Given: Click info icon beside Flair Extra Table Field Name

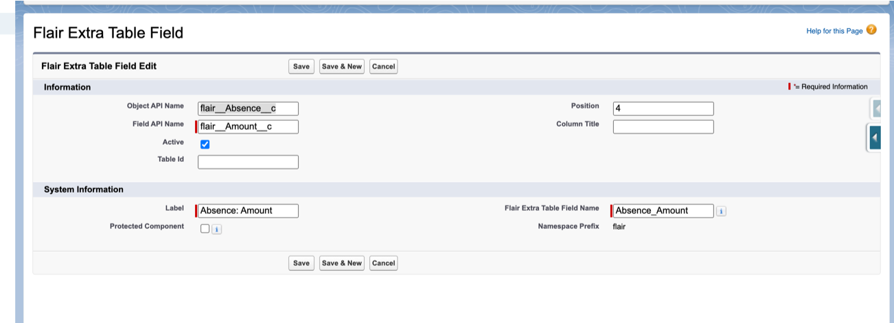Looking at the screenshot, I should (x=721, y=211).
